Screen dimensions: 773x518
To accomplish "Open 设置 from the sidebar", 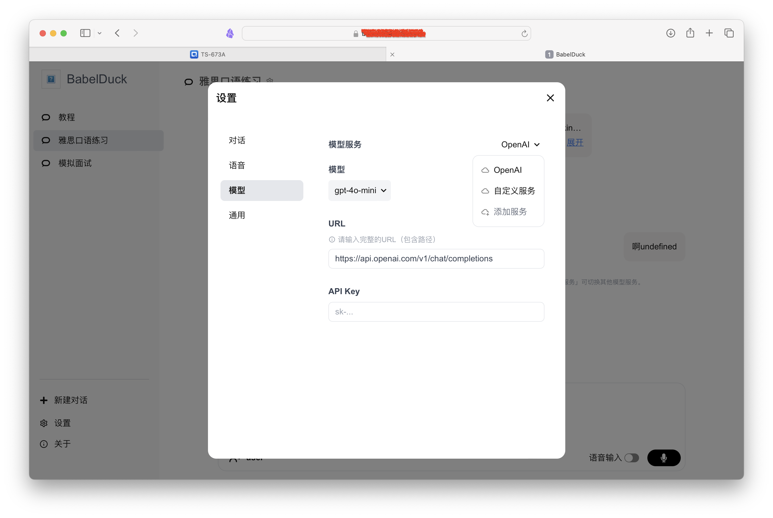I will tap(55, 423).
